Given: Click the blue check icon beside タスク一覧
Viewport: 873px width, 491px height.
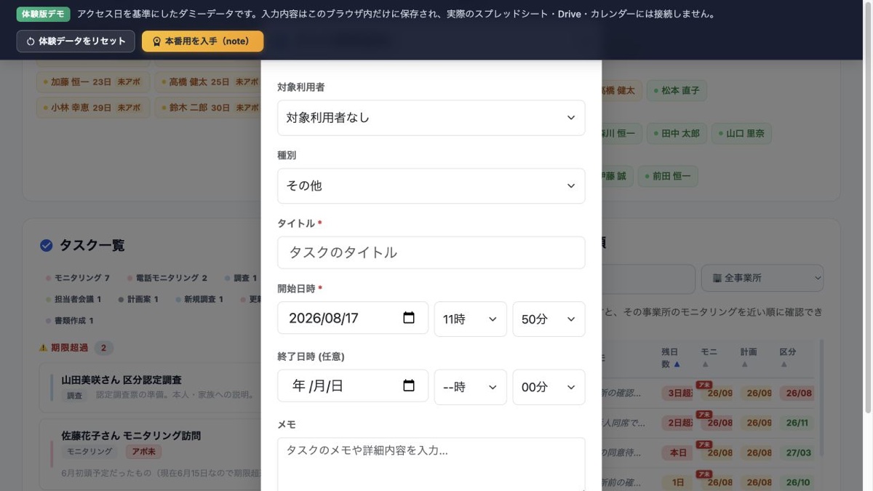Looking at the screenshot, I should (47, 246).
